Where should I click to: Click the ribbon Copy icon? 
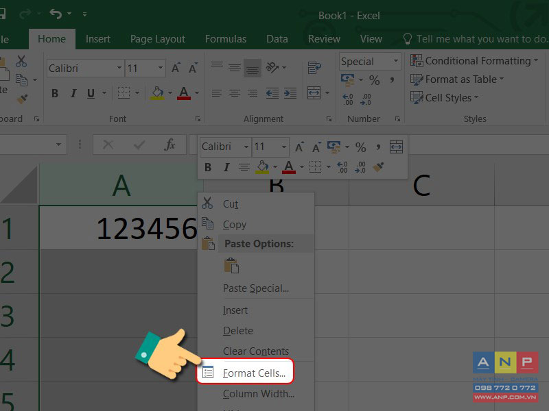21,80
